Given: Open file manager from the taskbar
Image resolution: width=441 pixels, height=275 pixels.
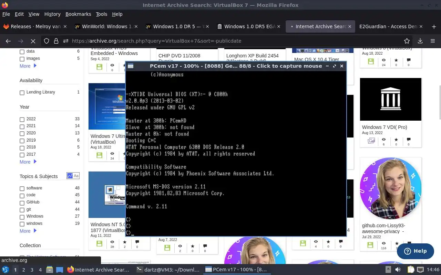Looking at the screenshot, I should (x=50, y=270).
